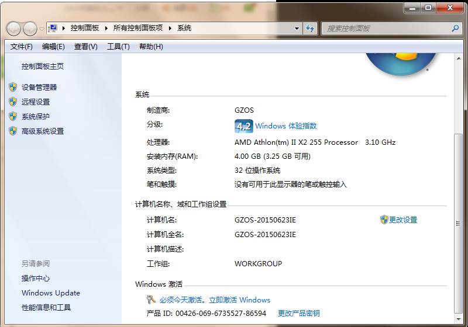The height and width of the screenshot is (327, 468).
Task: Click 更改产品密钥 link
Action: click(299, 314)
